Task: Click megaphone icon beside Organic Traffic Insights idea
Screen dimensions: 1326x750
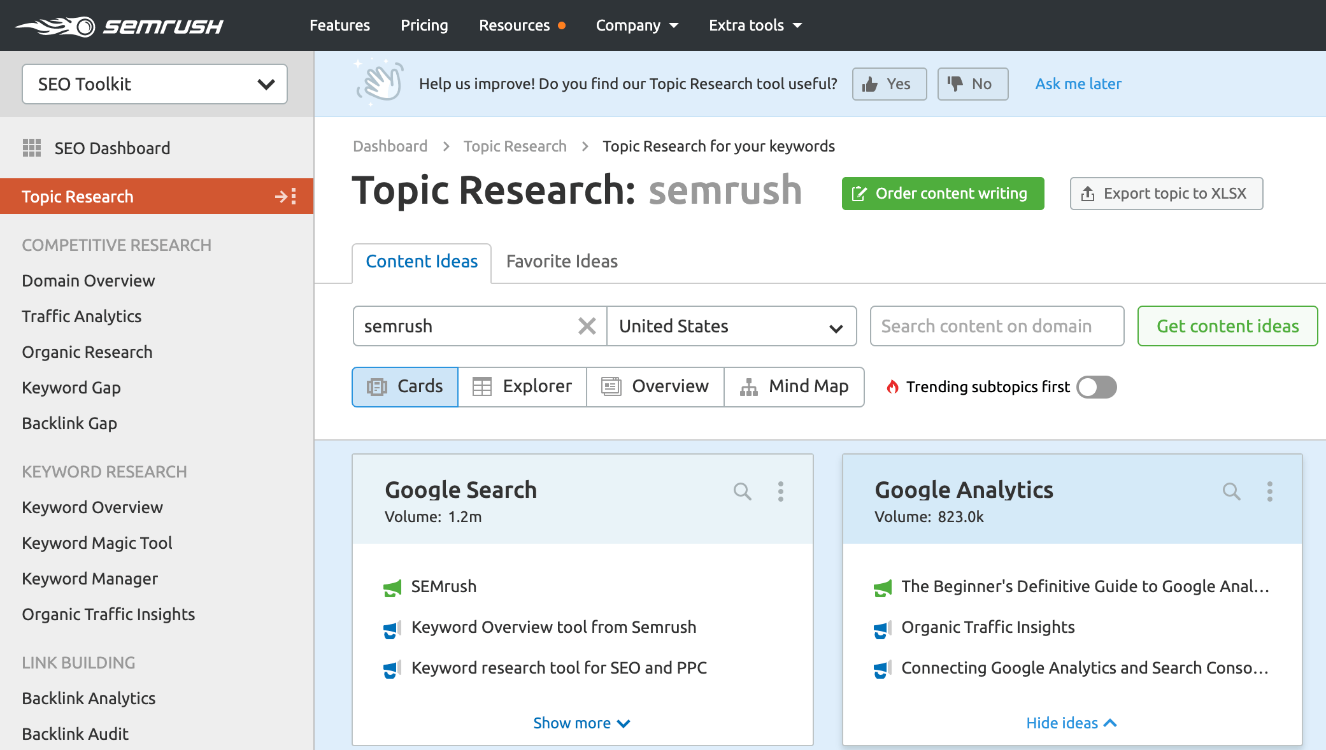Action: (882, 628)
